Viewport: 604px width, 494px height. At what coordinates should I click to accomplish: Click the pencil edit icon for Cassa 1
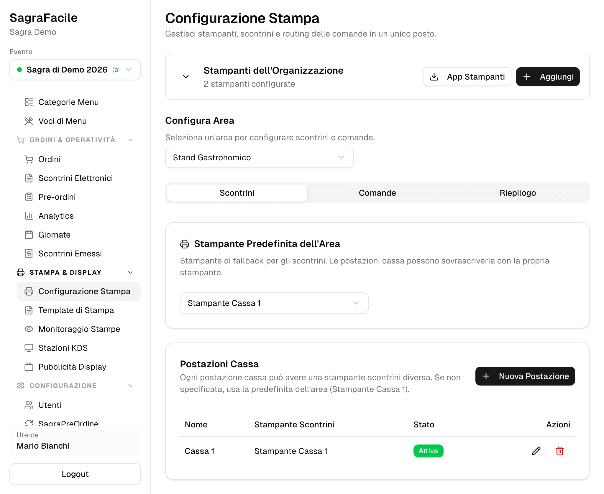click(536, 451)
